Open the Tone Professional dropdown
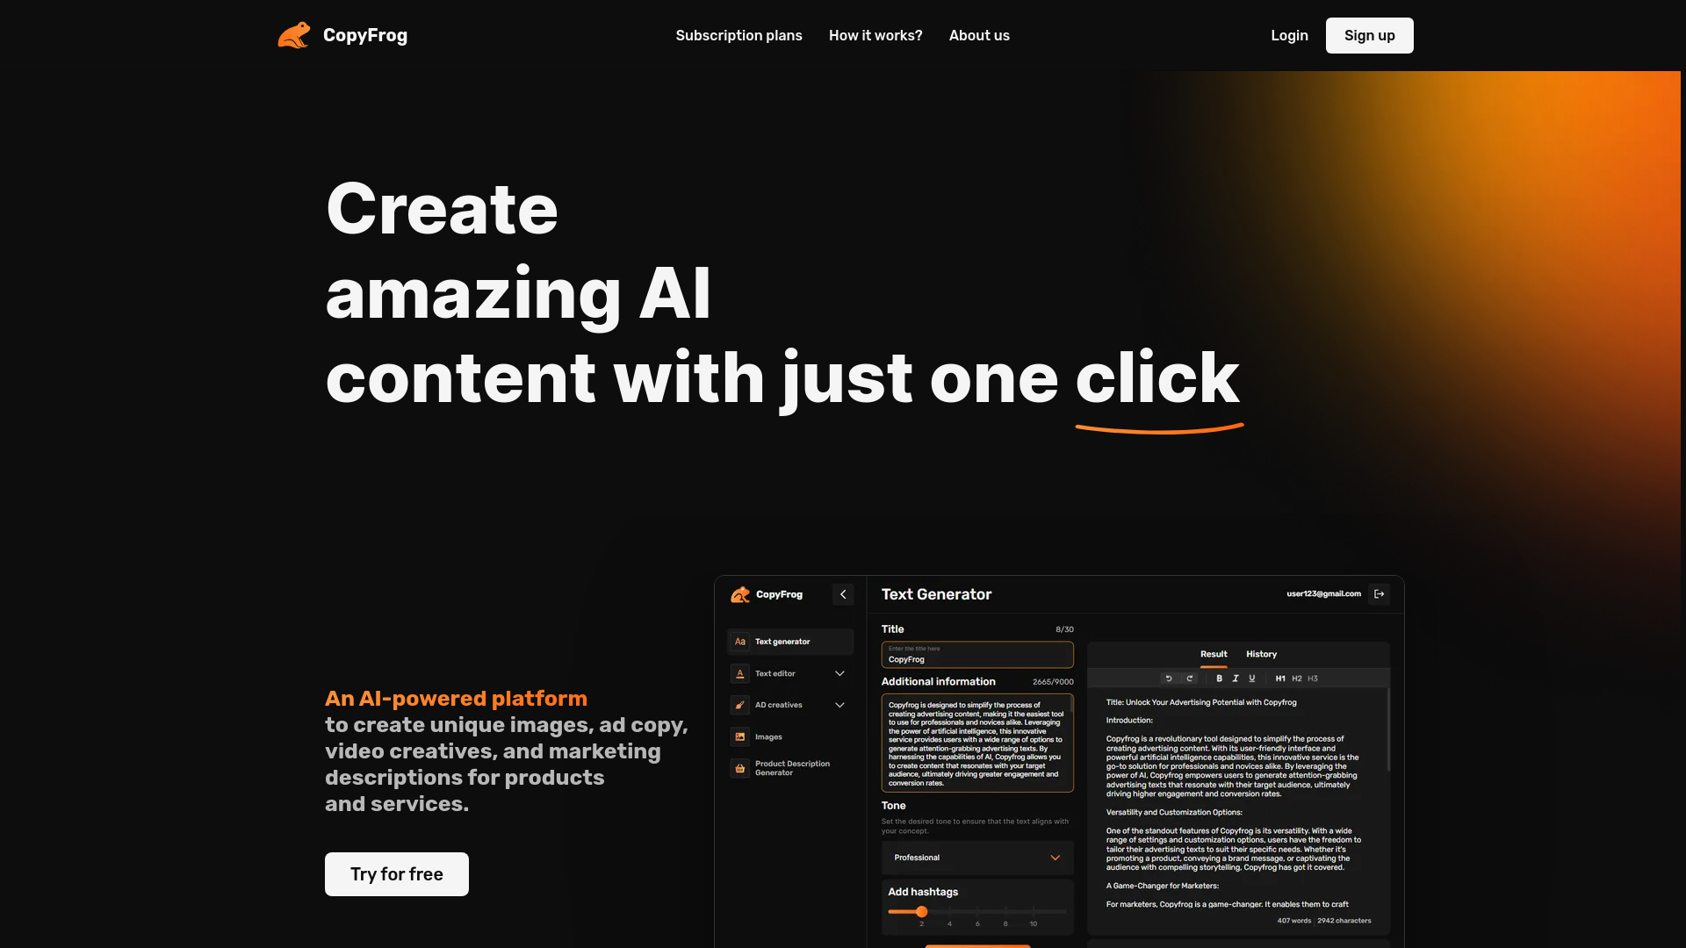The width and height of the screenshot is (1686, 948). (976, 858)
